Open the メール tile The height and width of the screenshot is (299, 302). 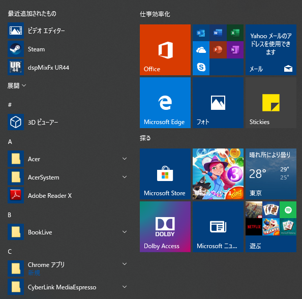(271, 50)
